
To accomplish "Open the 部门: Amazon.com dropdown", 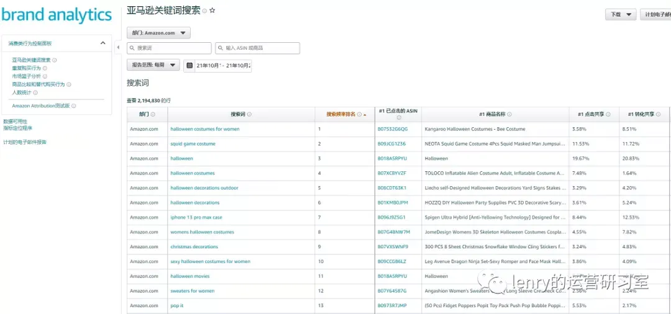I will pos(159,33).
